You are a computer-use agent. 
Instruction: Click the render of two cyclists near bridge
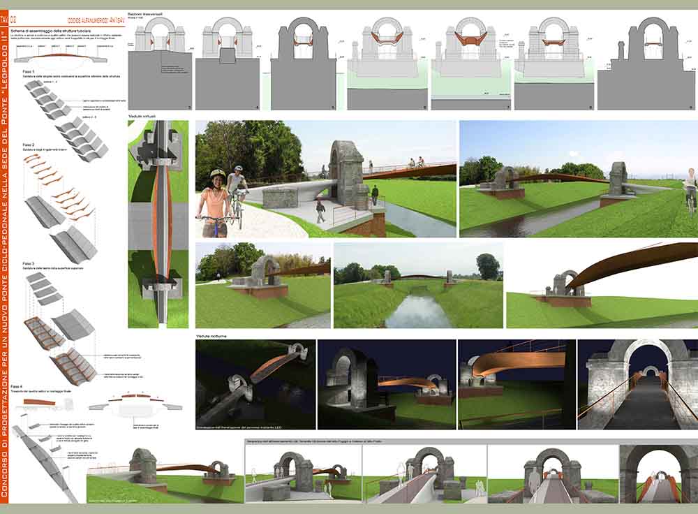coord(325,179)
